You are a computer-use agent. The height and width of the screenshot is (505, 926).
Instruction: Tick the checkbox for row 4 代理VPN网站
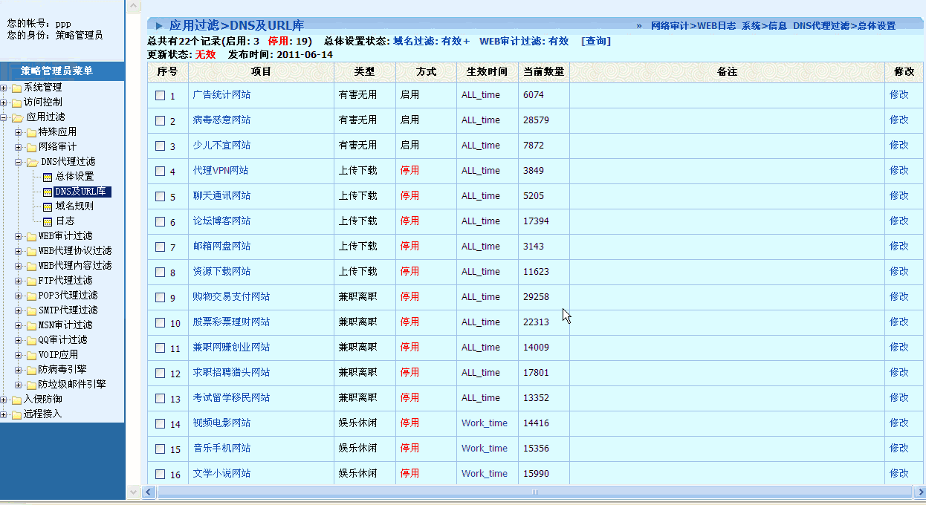point(160,171)
